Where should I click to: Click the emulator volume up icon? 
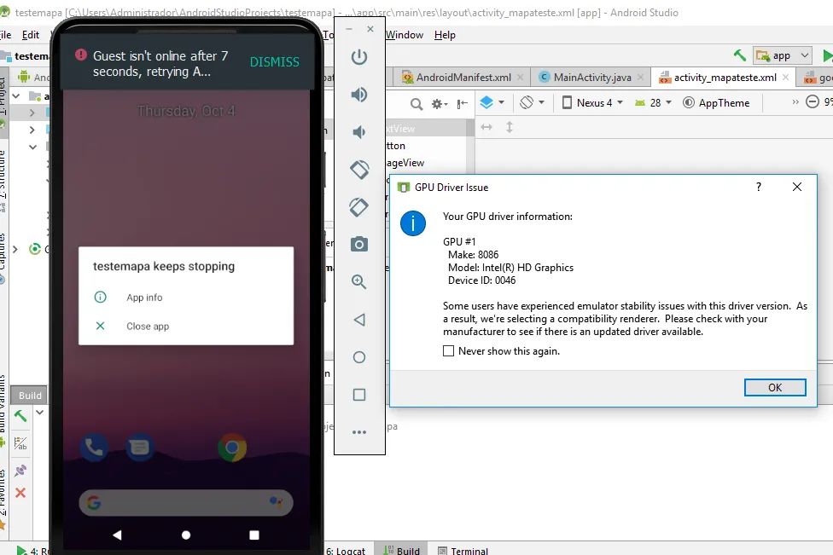(359, 95)
